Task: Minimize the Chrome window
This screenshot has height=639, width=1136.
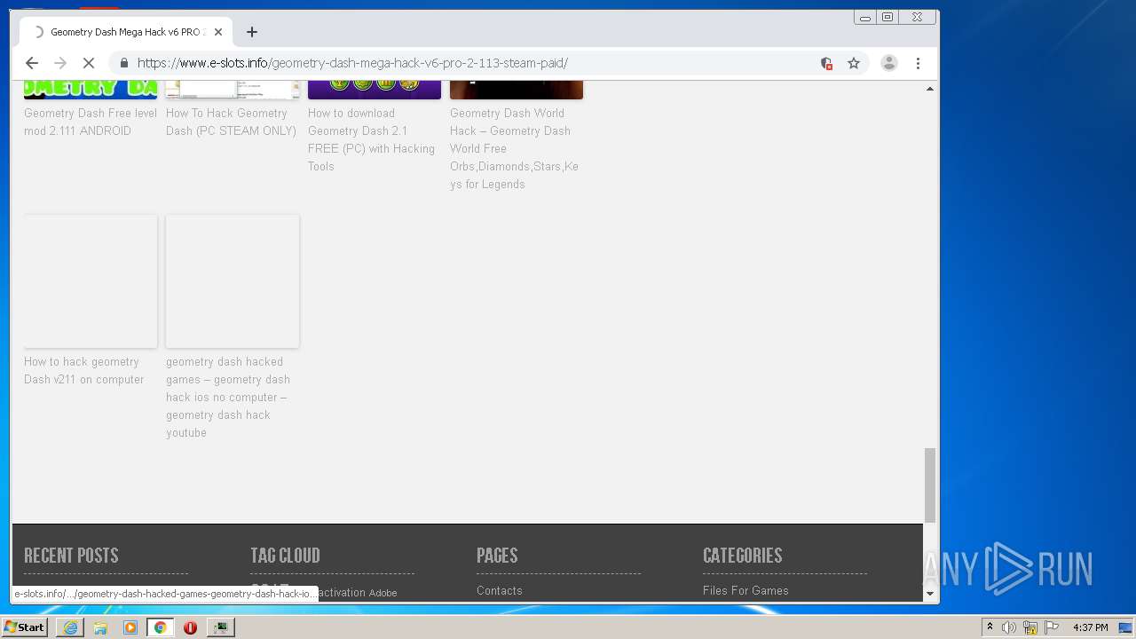Action: pyautogui.click(x=865, y=17)
